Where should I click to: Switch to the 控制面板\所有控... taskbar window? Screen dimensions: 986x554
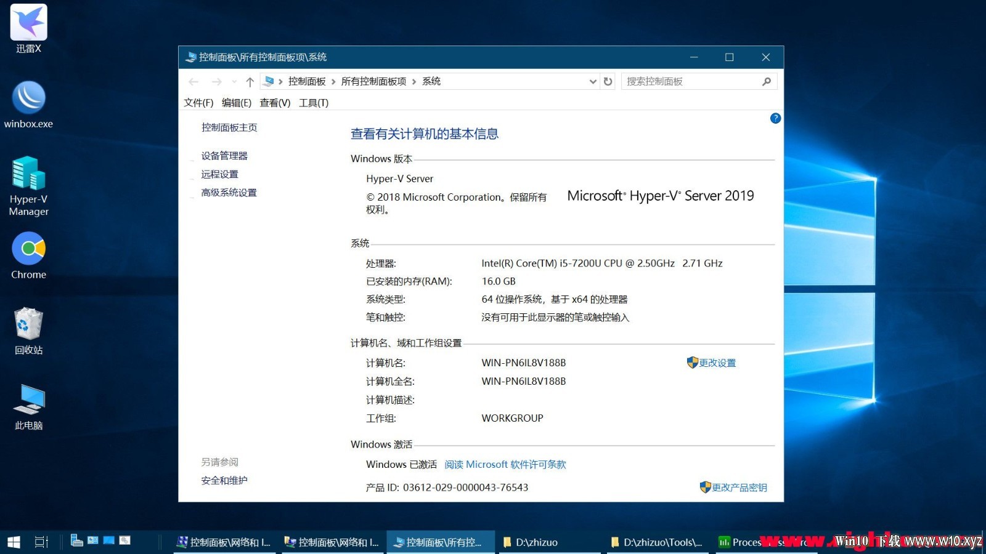[x=441, y=542]
